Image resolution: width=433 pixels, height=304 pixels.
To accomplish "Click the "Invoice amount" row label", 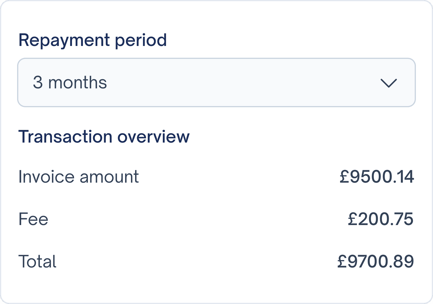I will [78, 177].
